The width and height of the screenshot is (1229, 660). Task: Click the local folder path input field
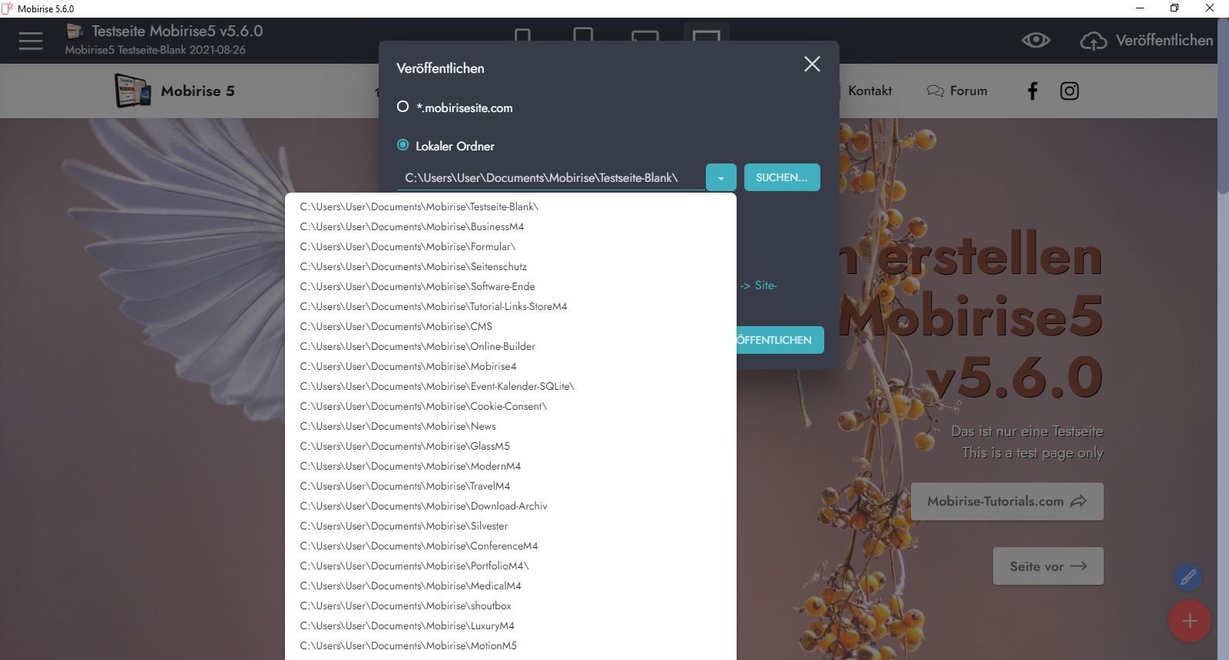click(549, 178)
